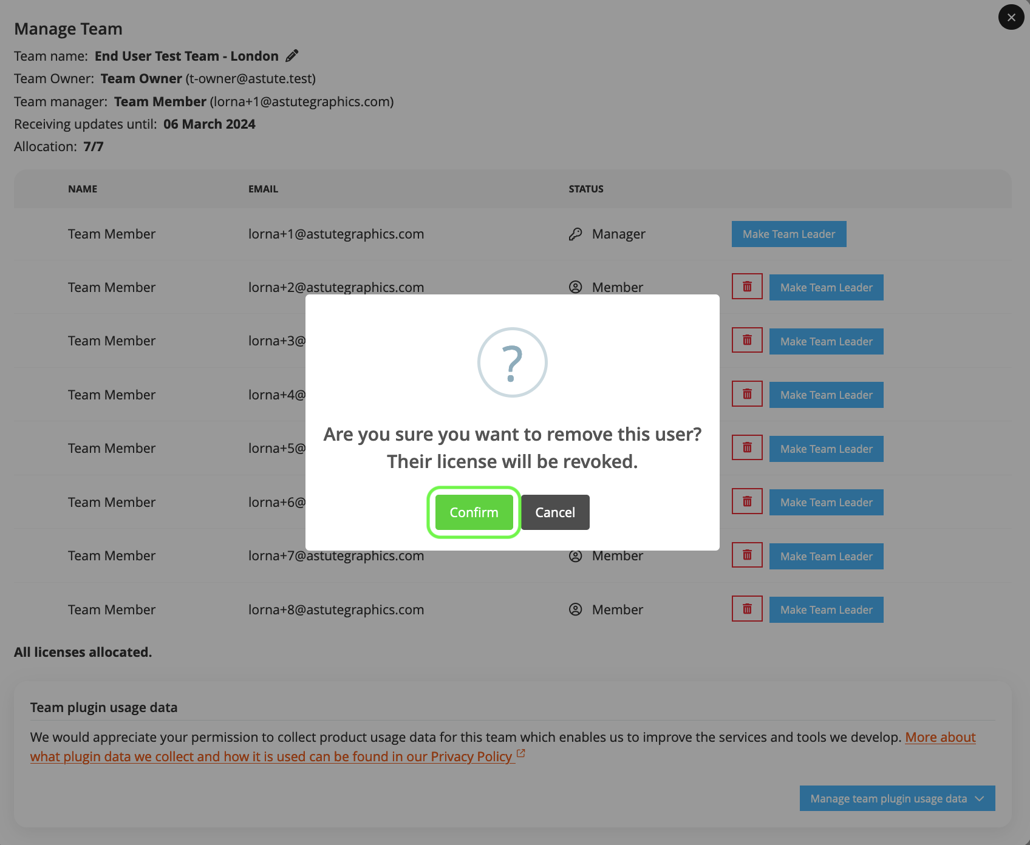Click the lorna+8@astutegraphics.com email cell
Image resolution: width=1030 pixels, height=845 pixels.
coord(336,609)
